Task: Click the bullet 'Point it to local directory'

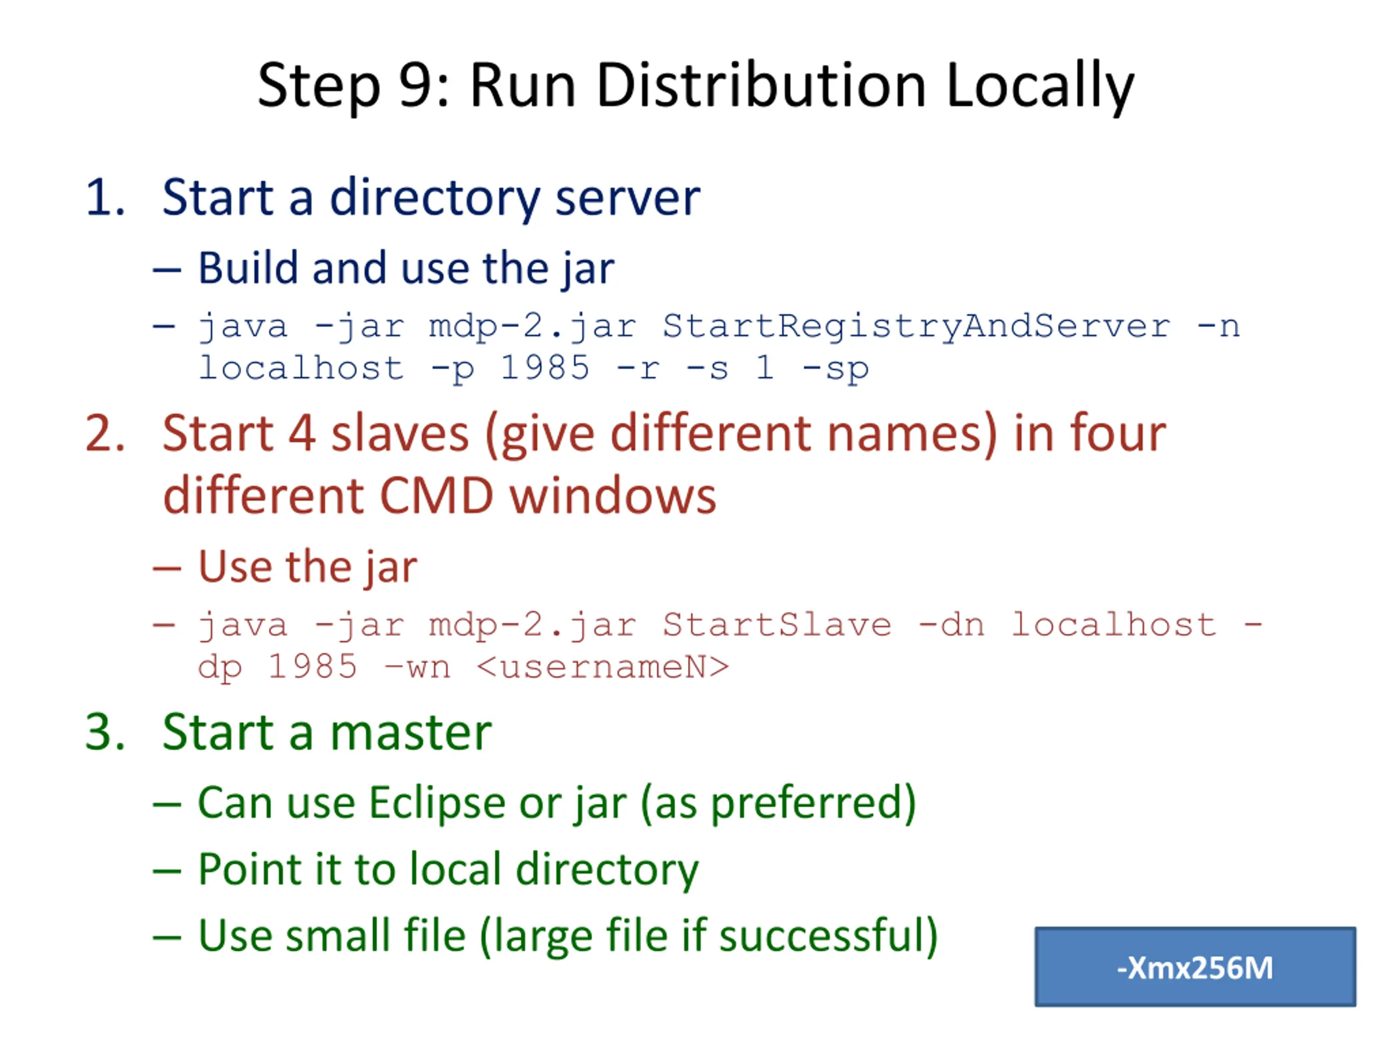Action: [x=448, y=870]
